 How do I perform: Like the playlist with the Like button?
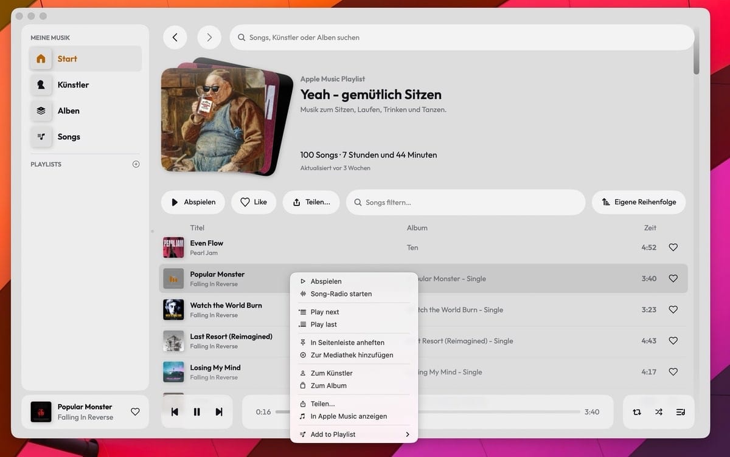(254, 202)
